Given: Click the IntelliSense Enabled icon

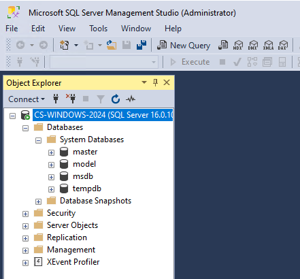Looking at the screenshot, I should coord(282,62).
